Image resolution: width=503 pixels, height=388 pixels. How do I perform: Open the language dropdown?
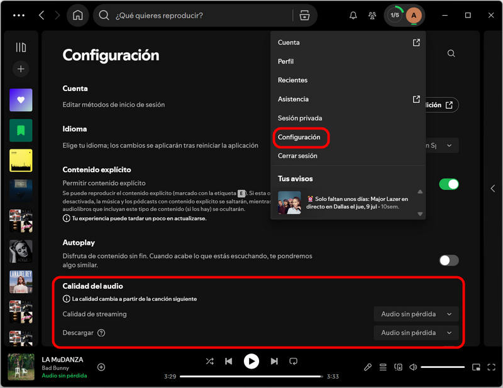(x=443, y=146)
